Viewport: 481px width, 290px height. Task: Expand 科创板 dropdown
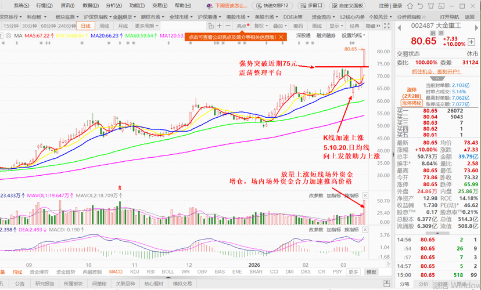pos(37,17)
